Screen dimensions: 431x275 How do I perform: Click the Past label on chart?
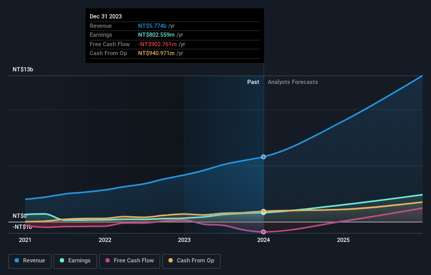(253, 82)
